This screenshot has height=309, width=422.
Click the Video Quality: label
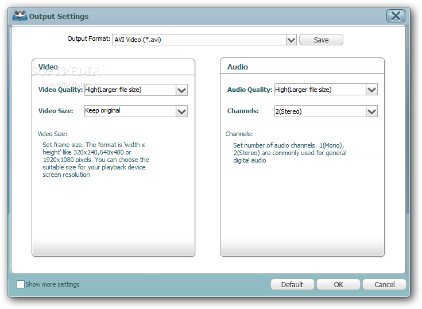coord(60,90)
